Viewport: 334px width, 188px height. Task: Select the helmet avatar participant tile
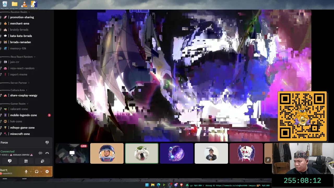click(x=107, y=154)
